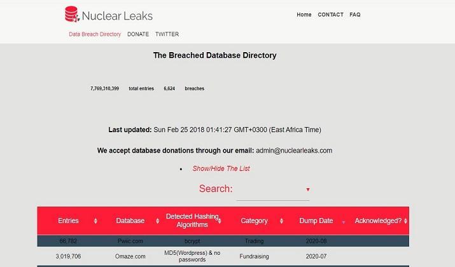Click the Nuclear Leaks database logo icon
This screenshot has height=267, width=455.
[x=72, y=14]
